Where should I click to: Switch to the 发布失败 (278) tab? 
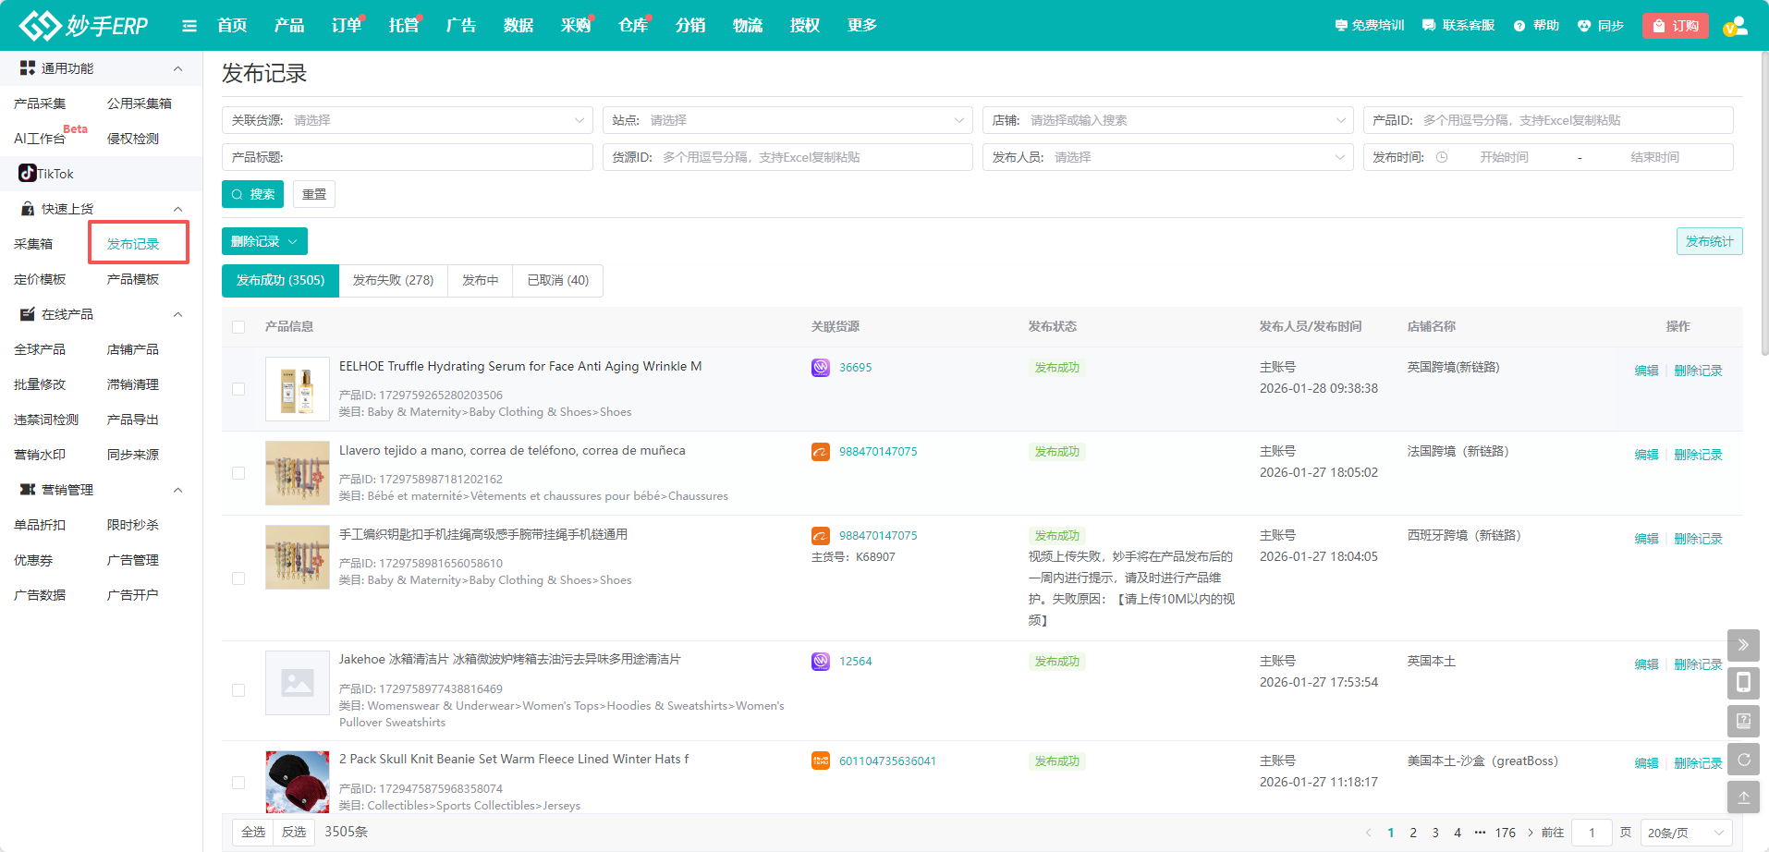(393, 280)
